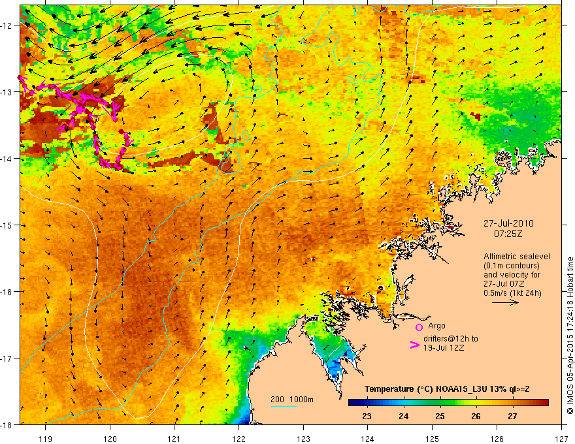Viewport: 575px width, 444px height.
Task: Click the Argo legend label
Action: 436,326
